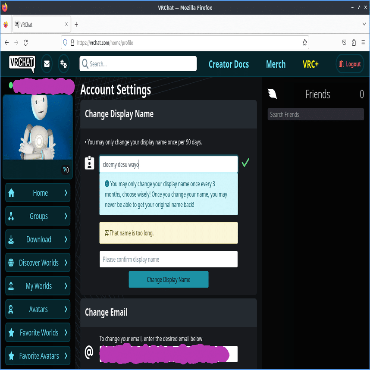Click the Download arrow icon
This screenshot has width=370, height=370.
tap(11, 239)
